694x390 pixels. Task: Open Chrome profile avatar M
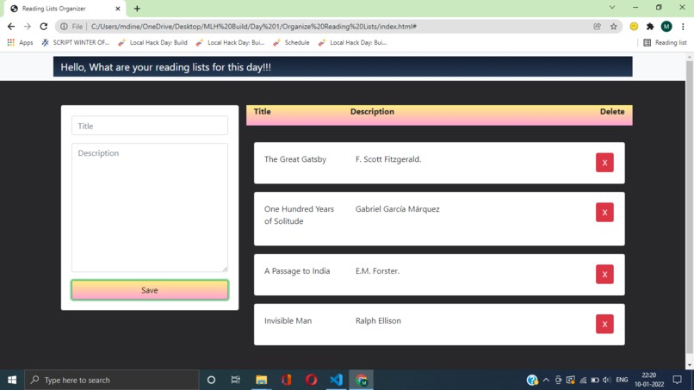(666, 27)
